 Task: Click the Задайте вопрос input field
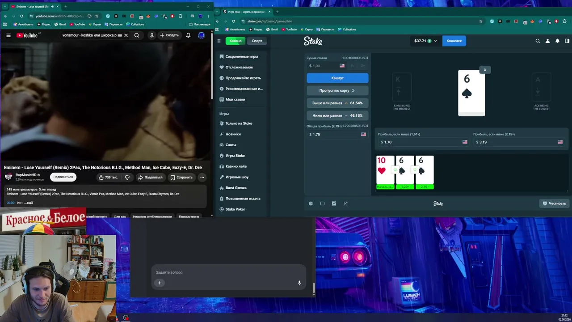(229, 272)
